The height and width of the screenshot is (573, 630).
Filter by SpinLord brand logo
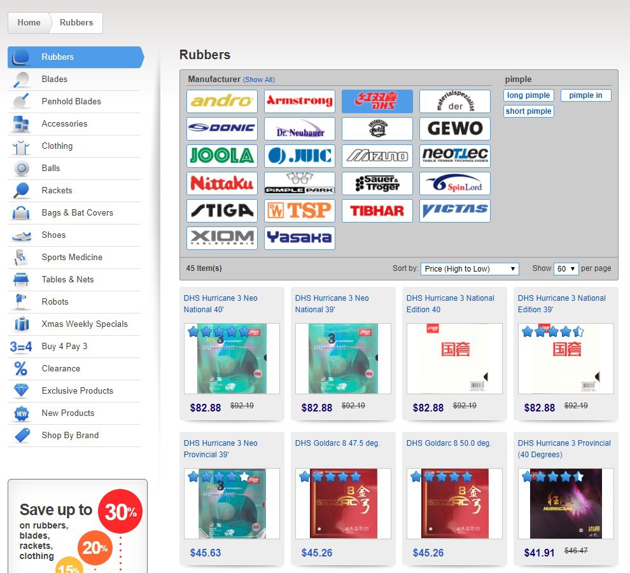[x=455, y=183]
